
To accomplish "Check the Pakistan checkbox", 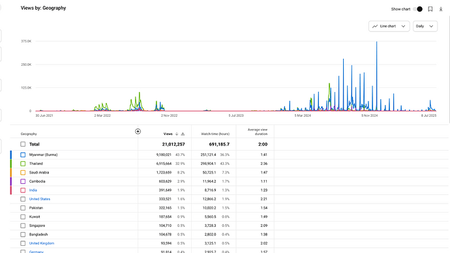I will click(x=23, y=208).
